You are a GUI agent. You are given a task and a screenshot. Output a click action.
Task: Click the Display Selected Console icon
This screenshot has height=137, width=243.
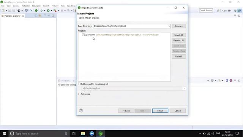click(x=213, y=81)
